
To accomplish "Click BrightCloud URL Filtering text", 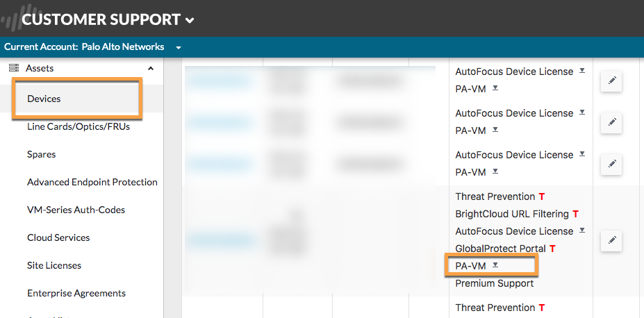I will 512,214.
